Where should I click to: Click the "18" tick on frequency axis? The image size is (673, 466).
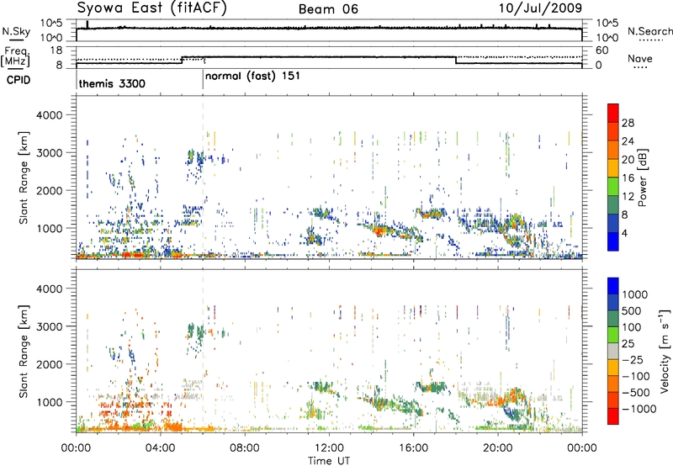(x=56, y=50)
